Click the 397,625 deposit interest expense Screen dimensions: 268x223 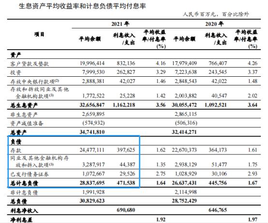[x=126, y=150]
